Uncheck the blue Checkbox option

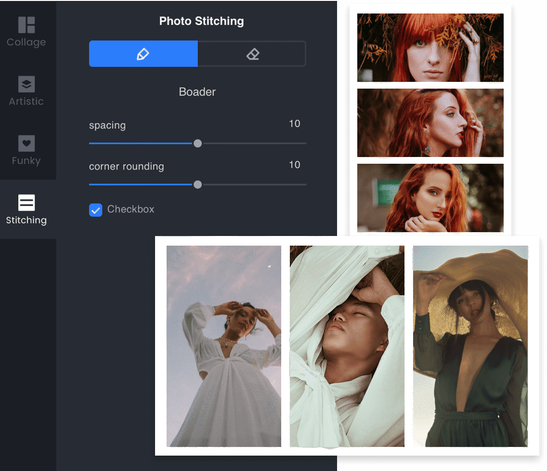[96, 210]
